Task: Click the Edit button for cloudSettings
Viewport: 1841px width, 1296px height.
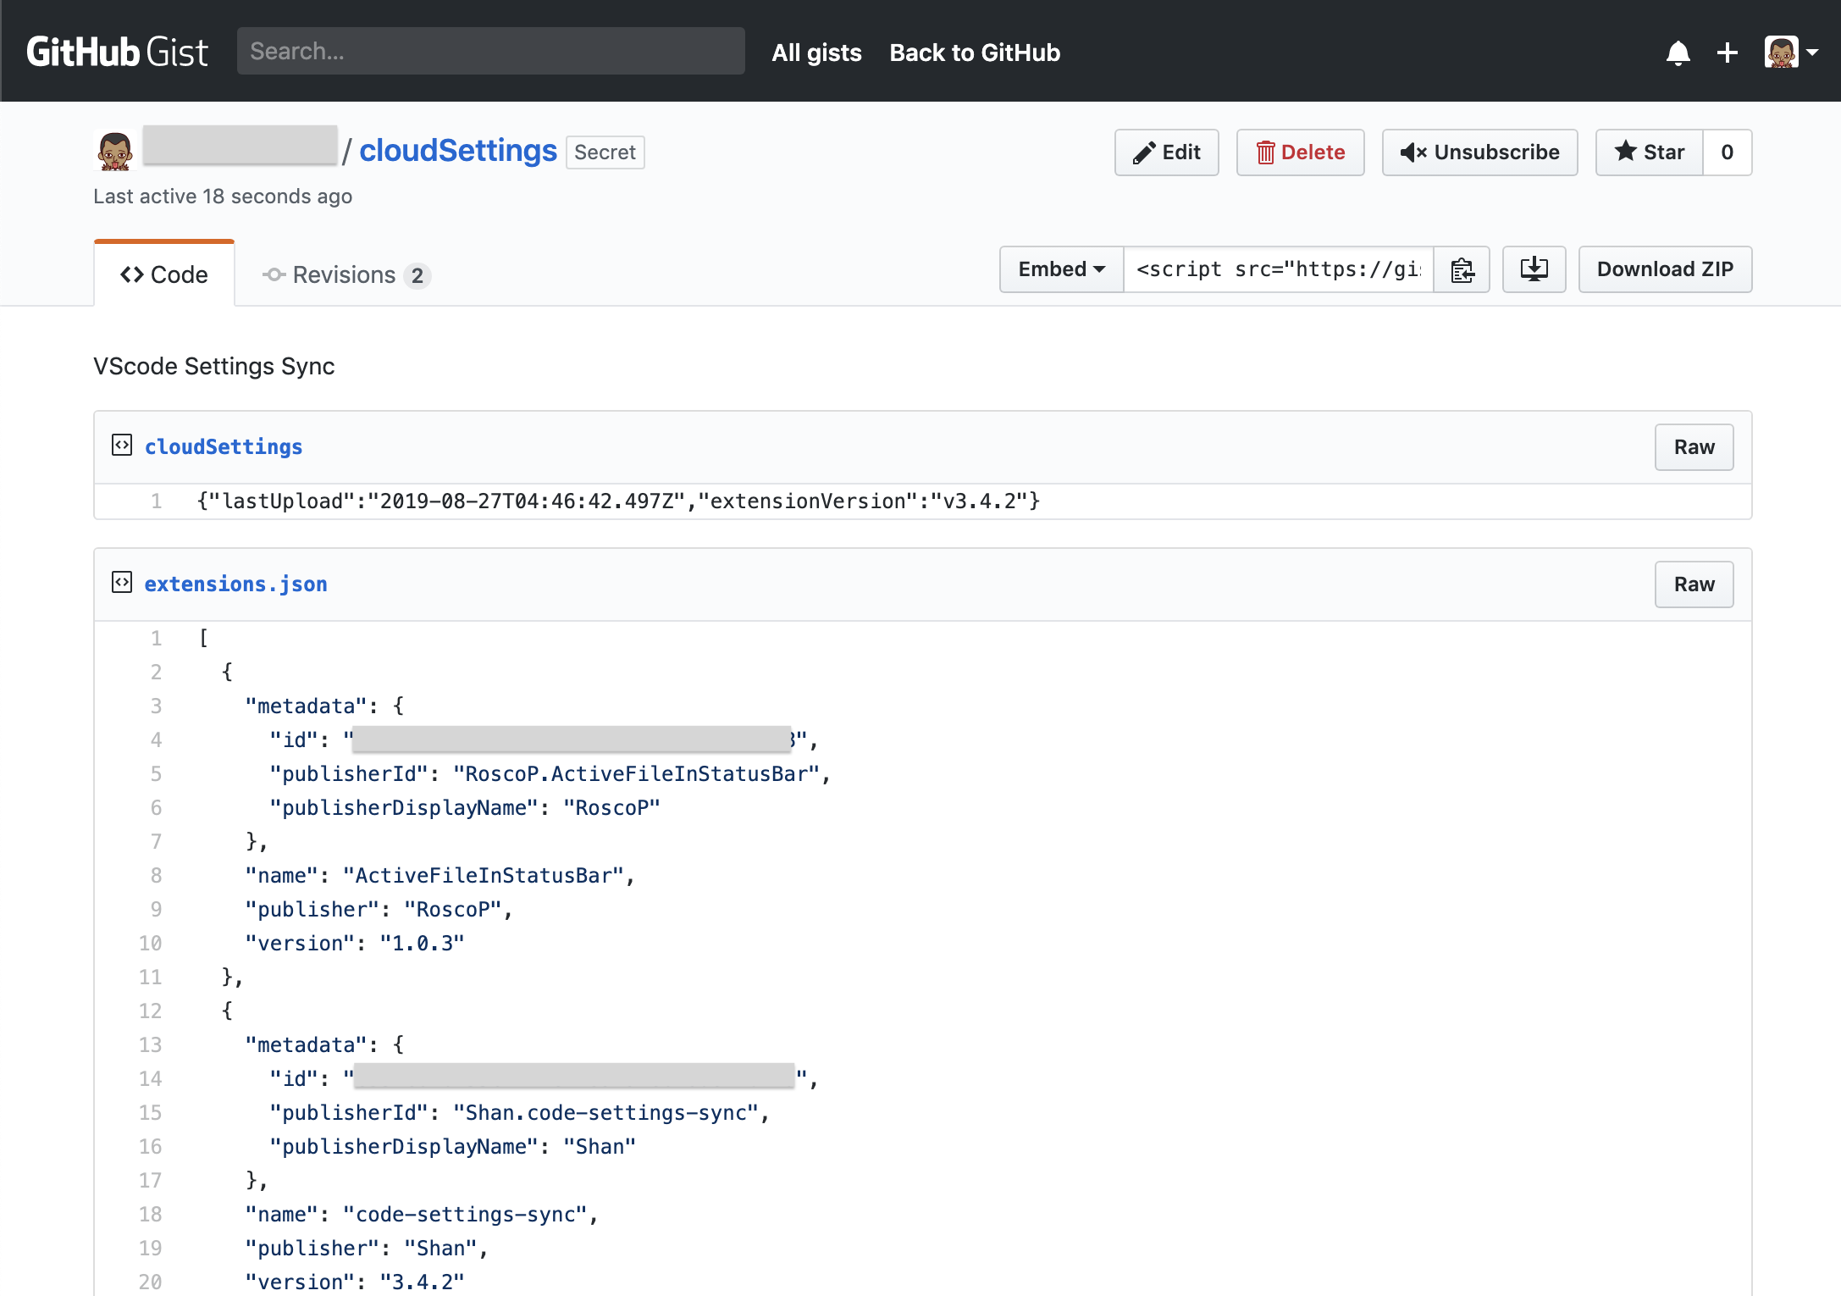Action: point(1169,152)
